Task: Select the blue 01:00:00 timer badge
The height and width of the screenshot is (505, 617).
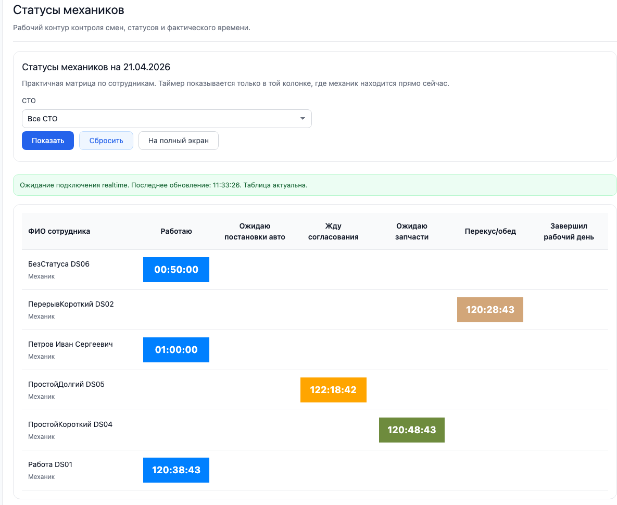Action: tap(176, 350)
